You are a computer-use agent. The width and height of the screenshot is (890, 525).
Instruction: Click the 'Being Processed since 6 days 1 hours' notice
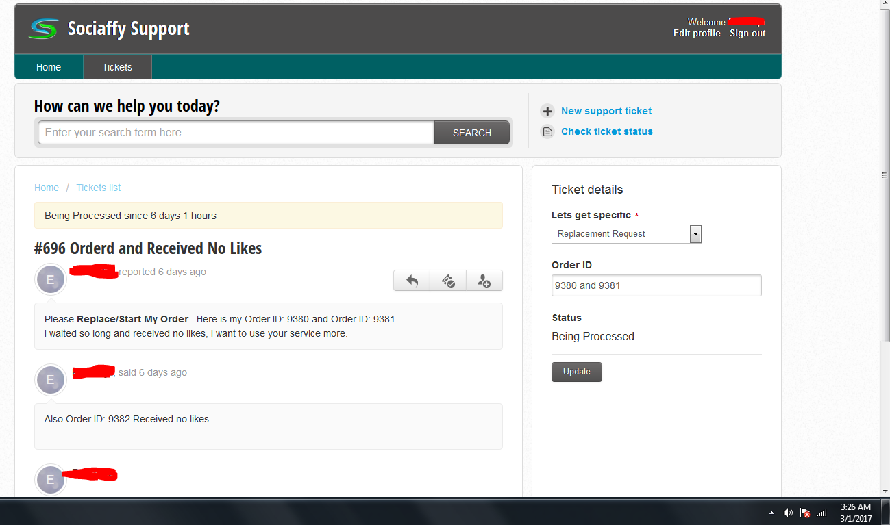(269, 216)
